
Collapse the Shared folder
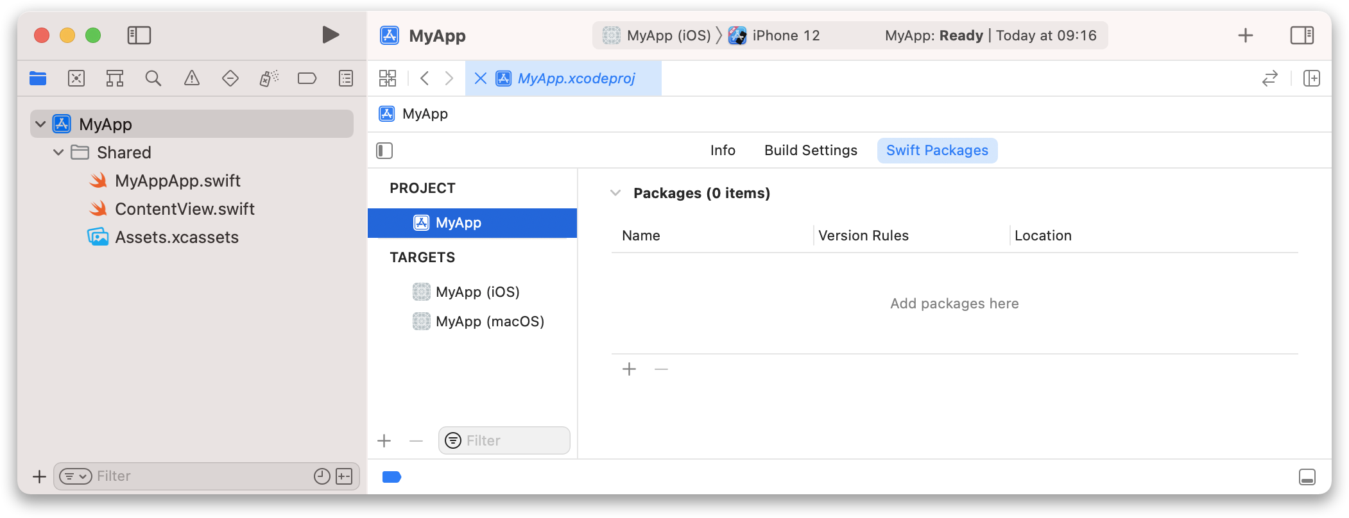coord(58,152)
